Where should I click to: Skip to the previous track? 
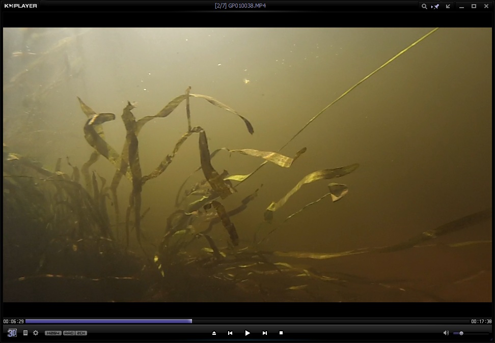[x=230, y=333]
